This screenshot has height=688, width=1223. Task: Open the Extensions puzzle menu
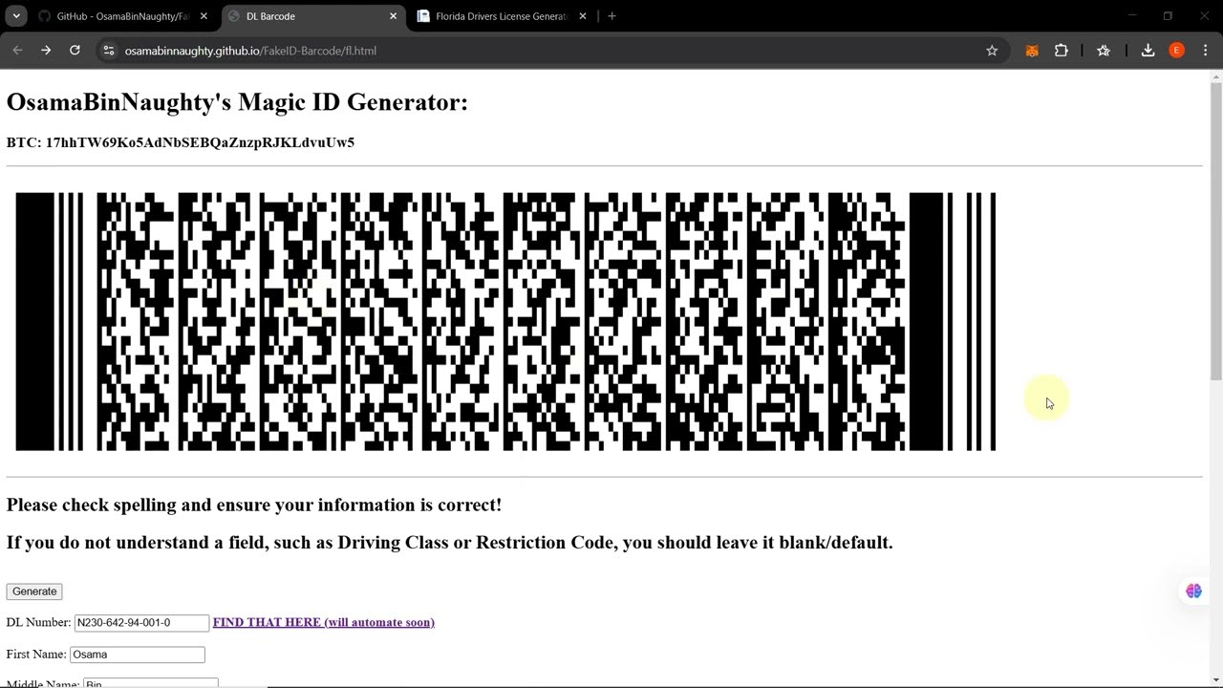[x=1061, y=51]
